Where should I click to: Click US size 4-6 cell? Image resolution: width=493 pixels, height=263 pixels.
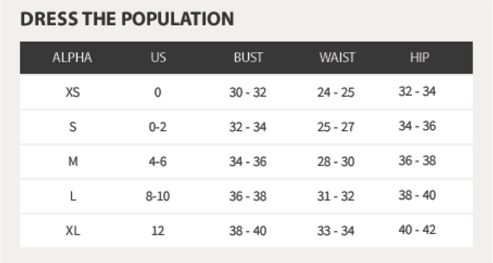[157, 162]
